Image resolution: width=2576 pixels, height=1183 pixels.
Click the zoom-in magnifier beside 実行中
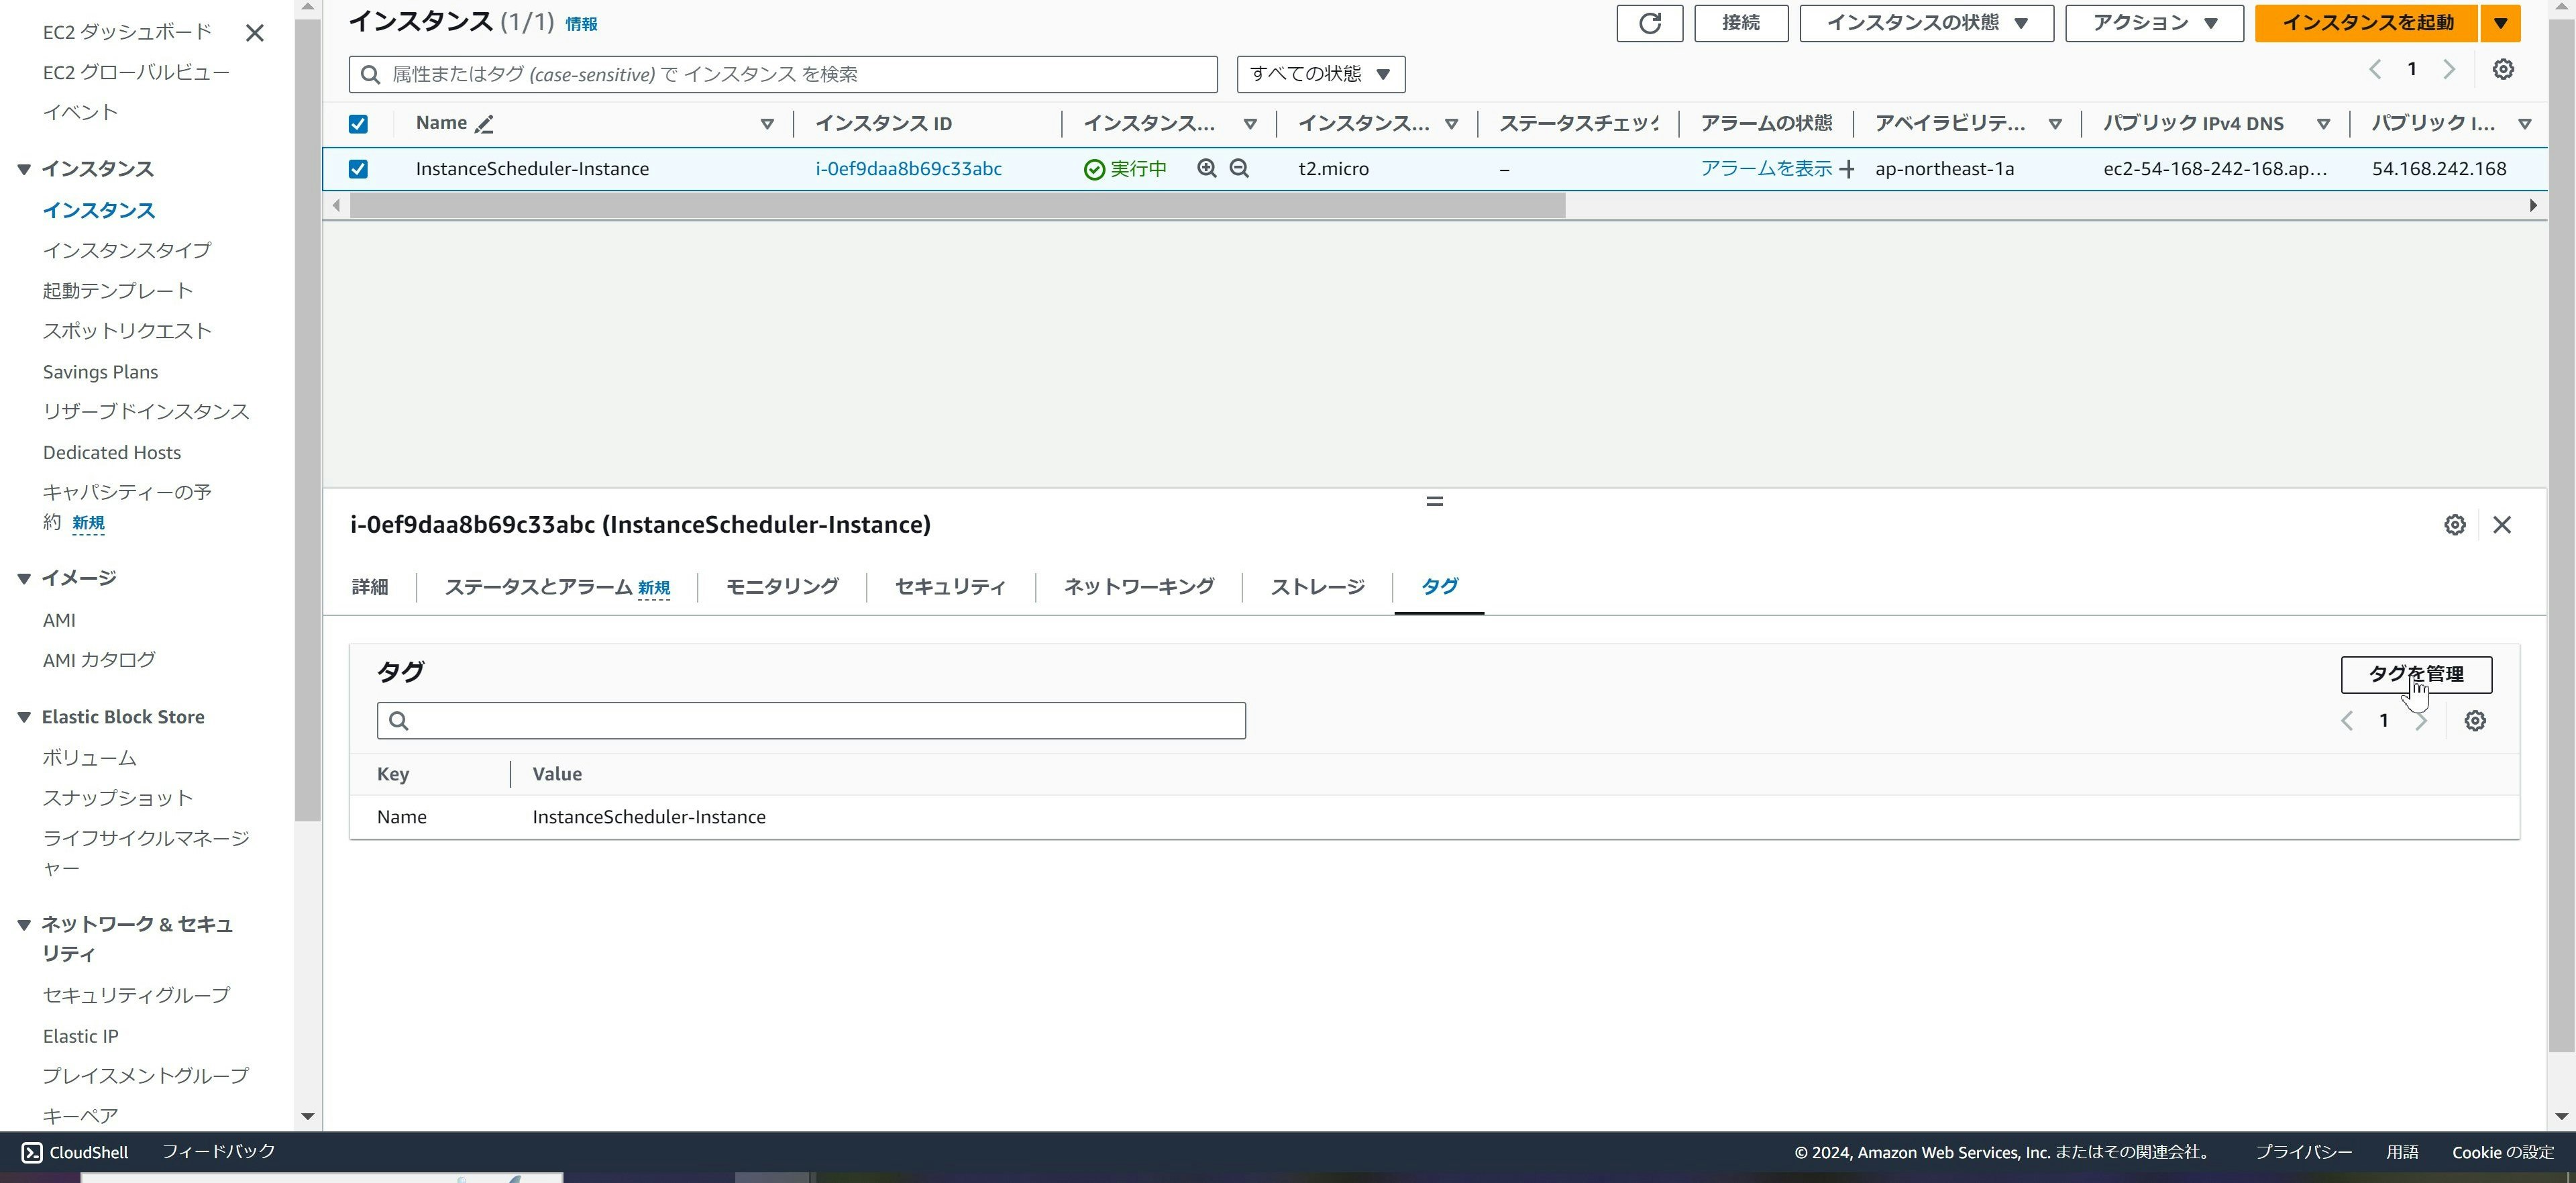(x=1207, y=169)
